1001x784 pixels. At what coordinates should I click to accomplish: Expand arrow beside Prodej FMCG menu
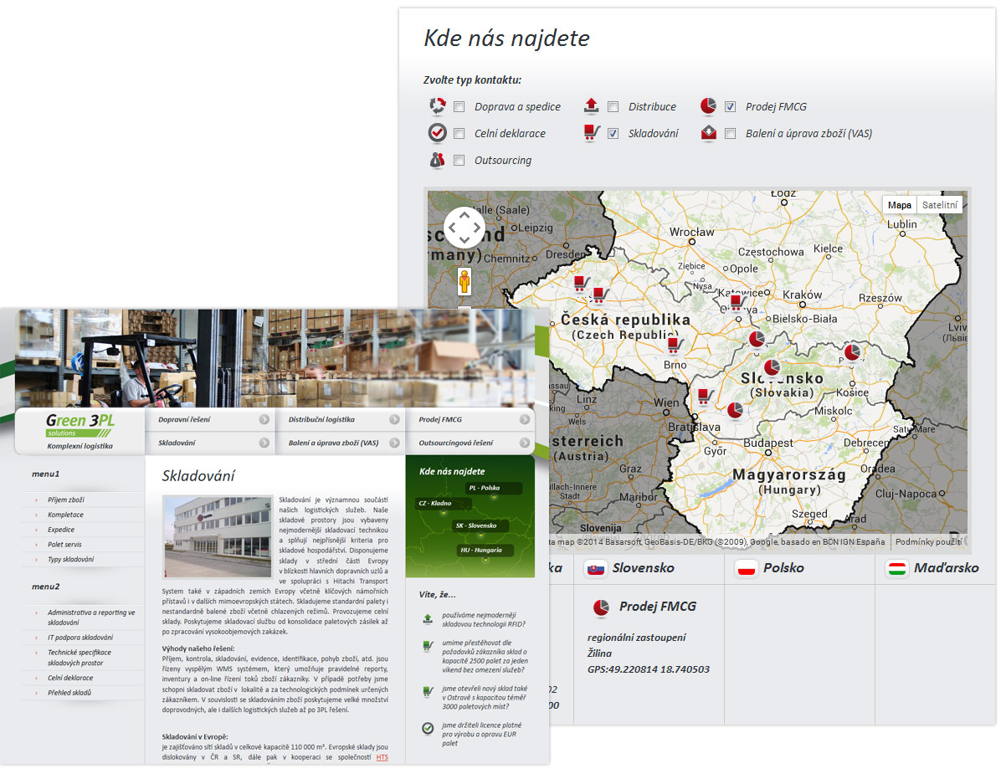click(525, 419)
